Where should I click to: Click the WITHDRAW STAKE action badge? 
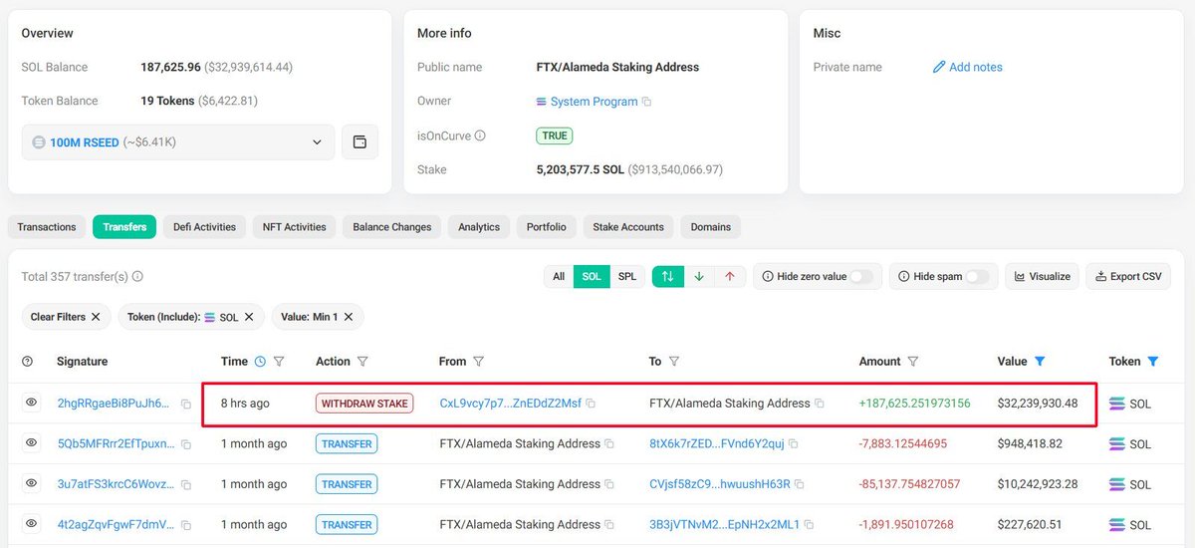click(x=364, y=404)
